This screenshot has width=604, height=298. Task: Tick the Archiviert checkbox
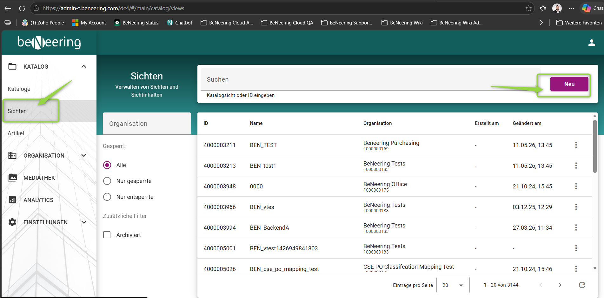(107, 235)
